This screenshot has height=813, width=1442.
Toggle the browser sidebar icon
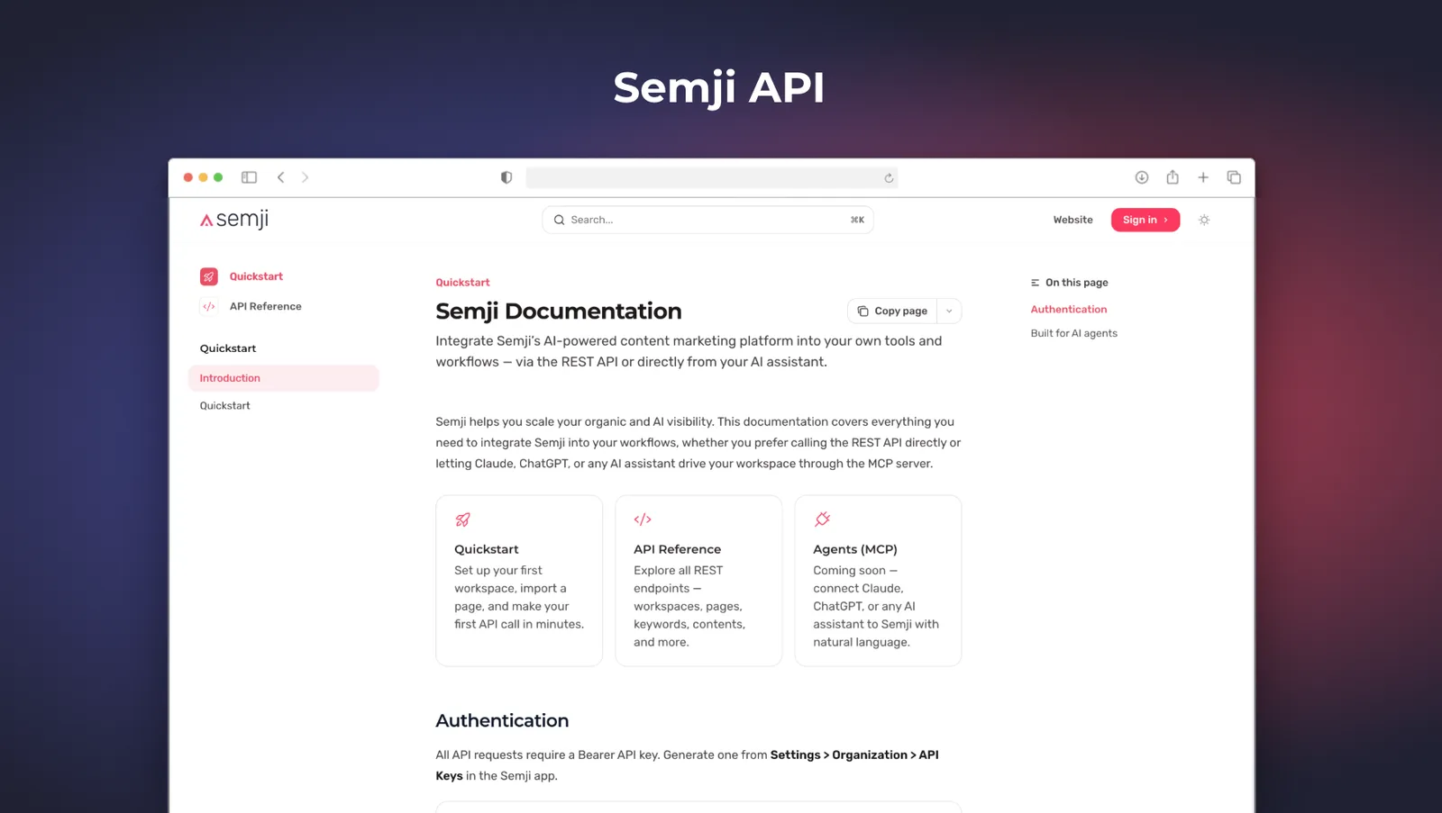click(249, 177)
